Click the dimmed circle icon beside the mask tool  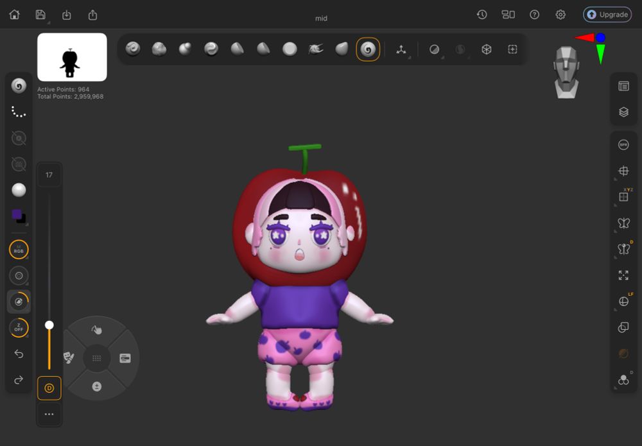pyautogui.click(x=460, y=49)
